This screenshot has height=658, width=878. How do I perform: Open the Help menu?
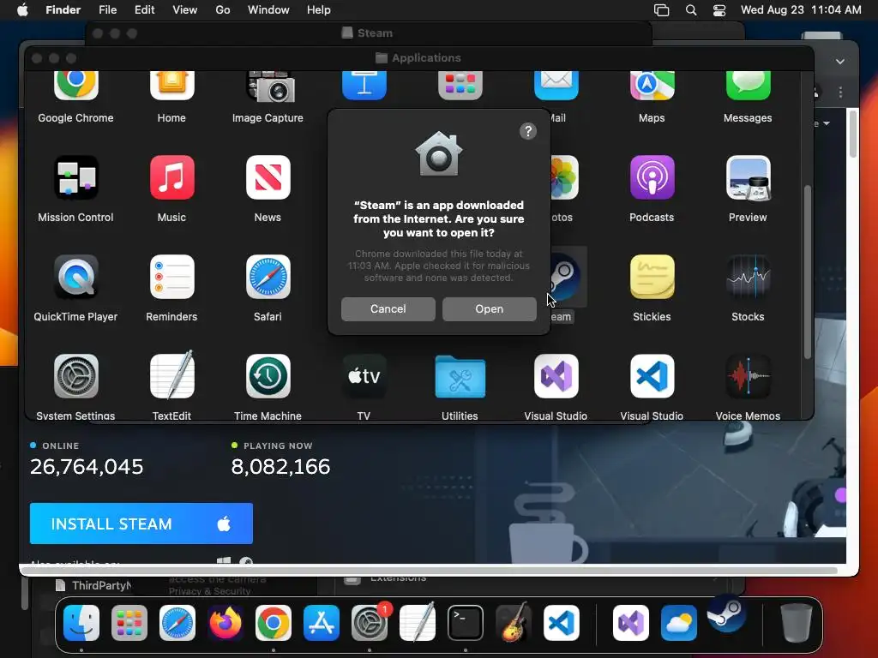[319, 9]
